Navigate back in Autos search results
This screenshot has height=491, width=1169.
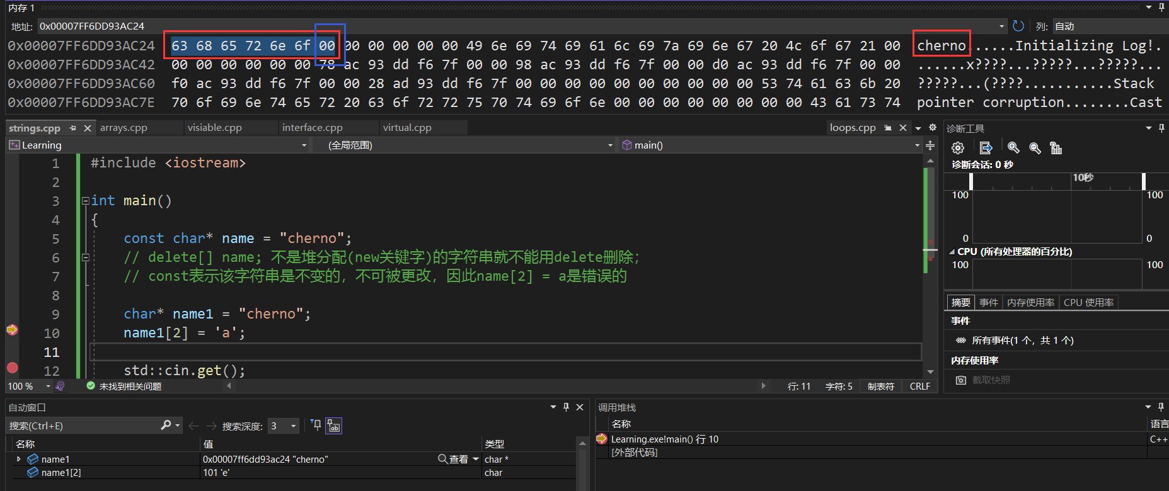tap(194, 426)
